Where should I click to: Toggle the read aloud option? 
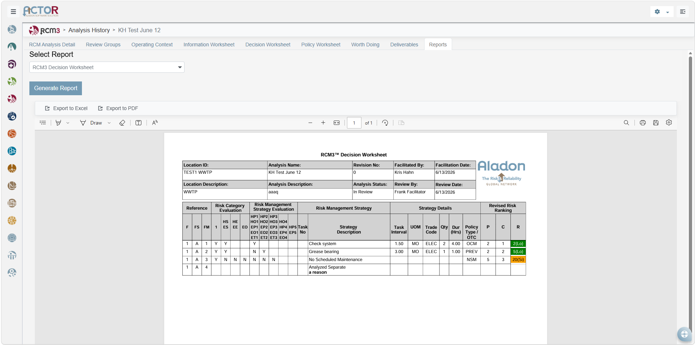click(x=155, y=123)
